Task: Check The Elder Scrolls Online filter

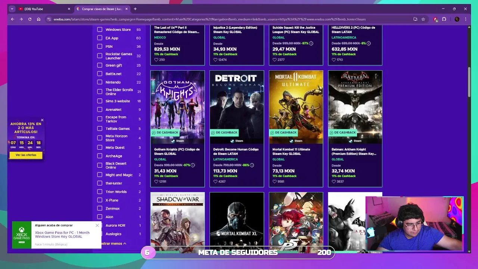Action: 100,92
